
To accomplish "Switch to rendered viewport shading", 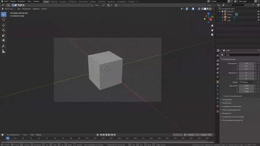I will coord(210,9).
